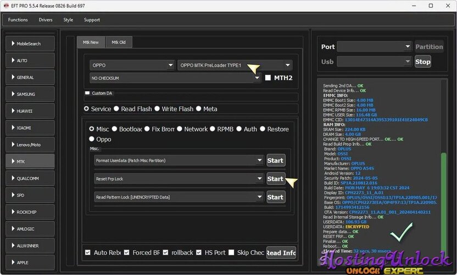457x275 pixels.
Task: Click the EFT PRO title bar icon
Action: click(x=6, y=5)
